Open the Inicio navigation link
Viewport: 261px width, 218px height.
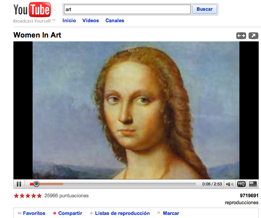click(69, 20)
